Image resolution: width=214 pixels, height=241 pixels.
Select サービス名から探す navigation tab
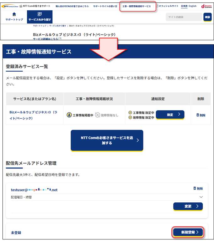tap(40, 17)
